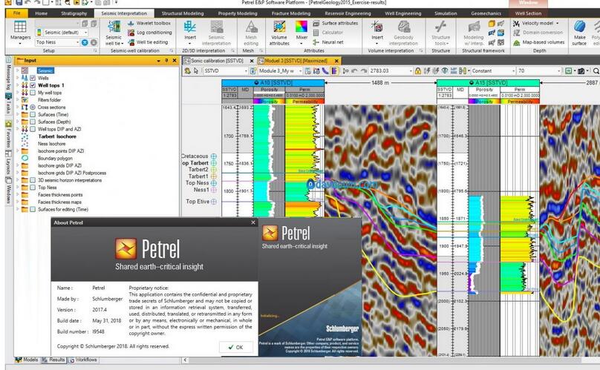Image resolution: width=600 pixels, height=370 pixels.
Task: Click the lock icon in well section toolbar
Action: (x=418, y=70)
